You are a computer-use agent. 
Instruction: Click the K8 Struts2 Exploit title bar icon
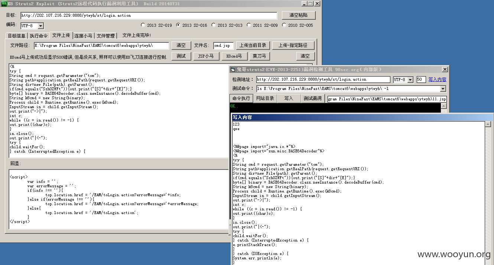click(3, 3)
